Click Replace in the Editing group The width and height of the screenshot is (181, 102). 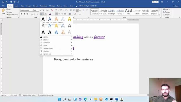tap(167, 12)
